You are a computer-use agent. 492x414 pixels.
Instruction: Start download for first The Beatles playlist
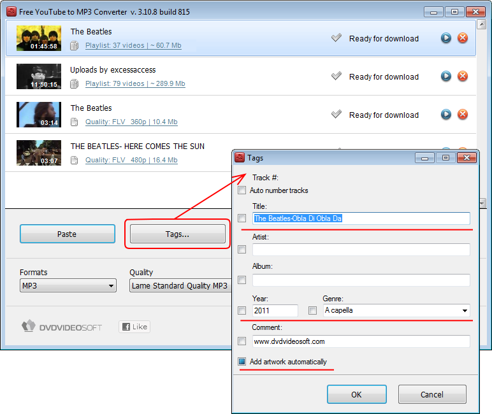(445, 38)
